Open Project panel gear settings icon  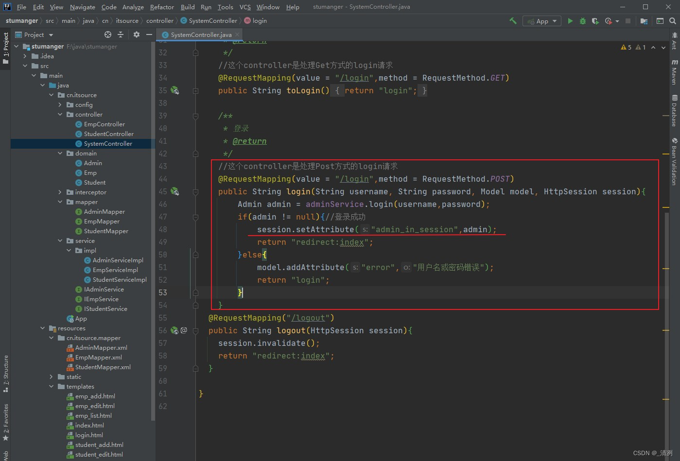click(x=137, y=34)
